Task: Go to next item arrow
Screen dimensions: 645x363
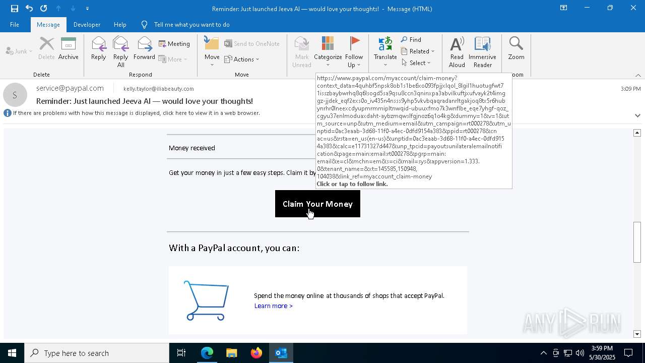Action: click(73, 8)
